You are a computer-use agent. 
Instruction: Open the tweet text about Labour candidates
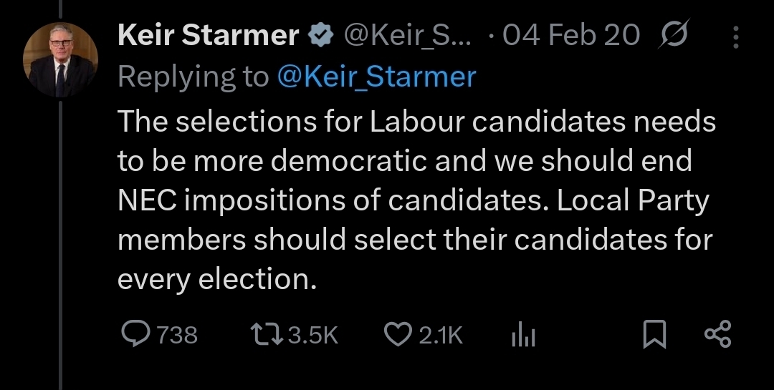pos(416,200)
